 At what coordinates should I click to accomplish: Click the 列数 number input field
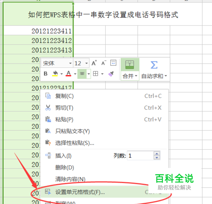[140, 156]
